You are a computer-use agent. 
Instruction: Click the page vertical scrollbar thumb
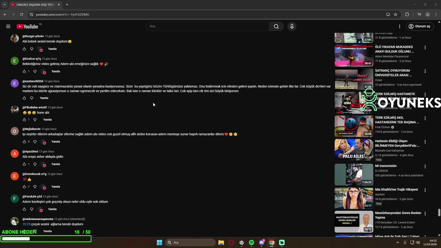439,213
